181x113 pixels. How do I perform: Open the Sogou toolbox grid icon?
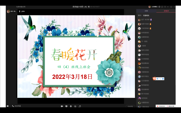coord(163,79)
